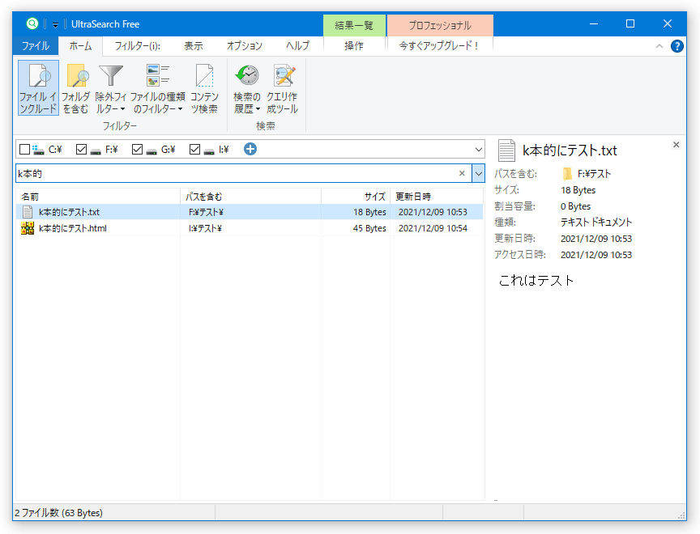This screenshot has height=534, width=700.
Task: Click the 2021/12/09 10:54 date cell
Action: click(x=433, y=228)
